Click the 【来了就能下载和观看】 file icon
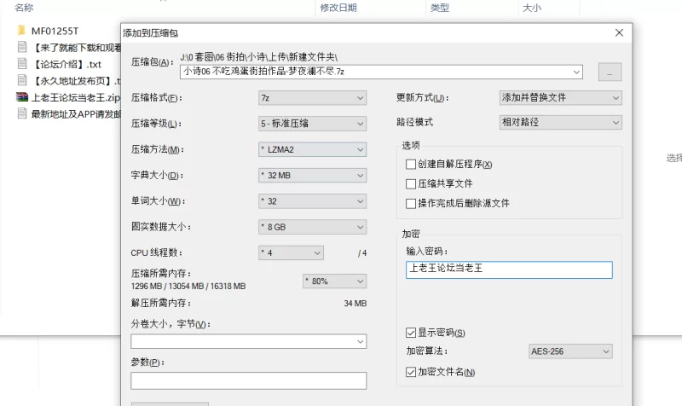682x406 pixels. point(22,47)
